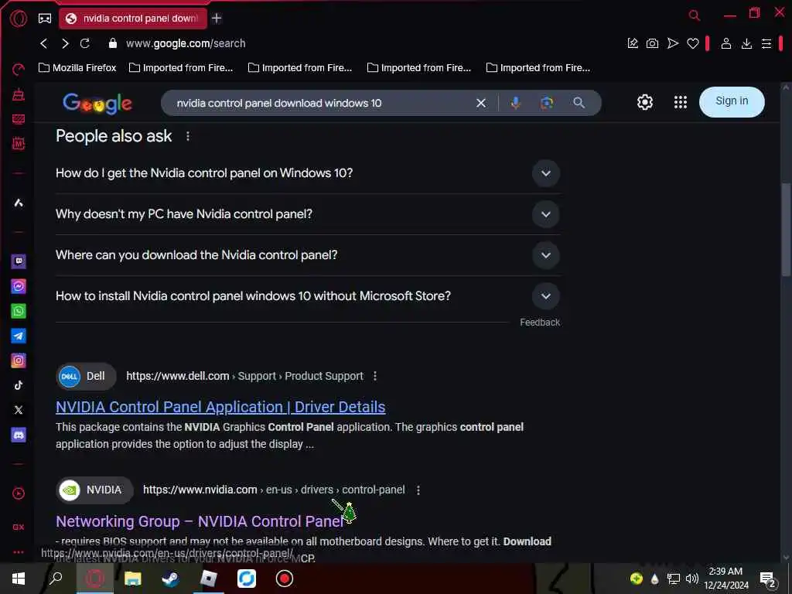
Task: Open TikTok in the sidebar
Action: click(x=19, y=385)
